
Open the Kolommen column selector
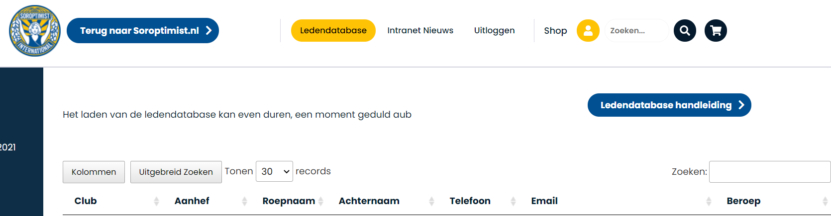(94, 172)
